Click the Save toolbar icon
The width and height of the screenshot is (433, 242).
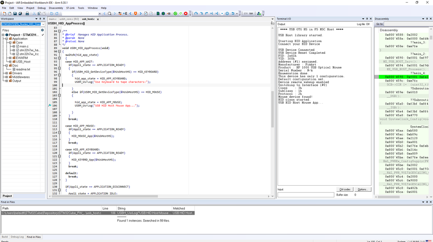(15, 13)
